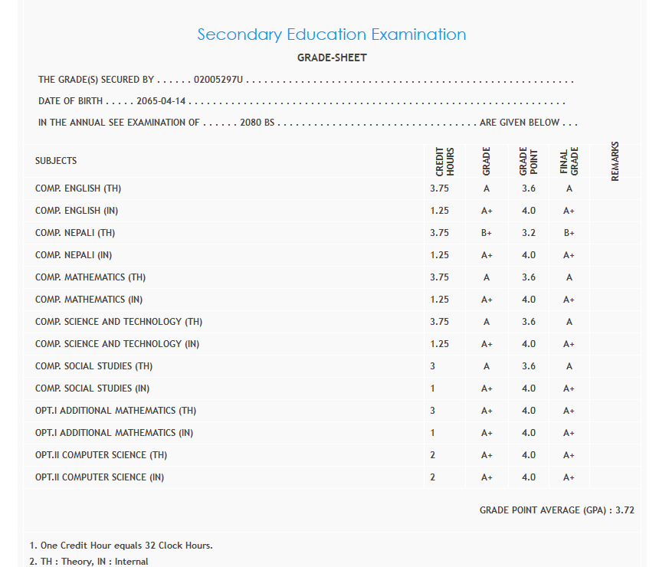The width and height of the screenshot is (659, 567).
Task: Click the One Credit Hour footnote
Action: pos(121,546)
